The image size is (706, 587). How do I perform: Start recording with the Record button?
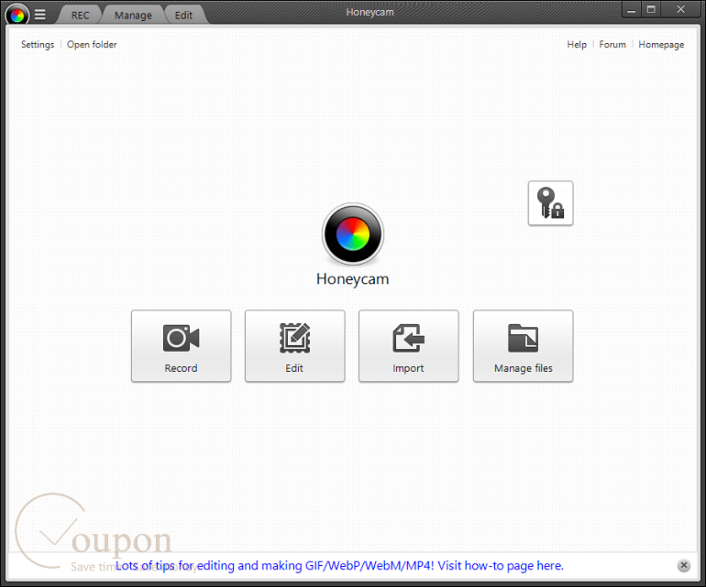click(181, 346)
